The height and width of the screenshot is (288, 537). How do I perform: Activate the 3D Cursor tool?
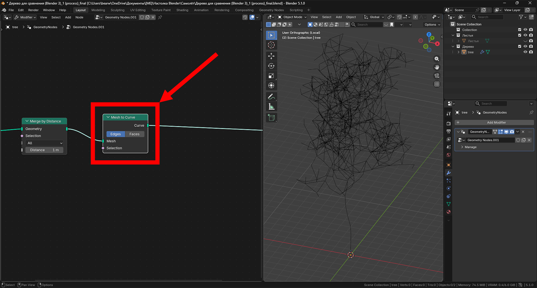pos(271,45)
